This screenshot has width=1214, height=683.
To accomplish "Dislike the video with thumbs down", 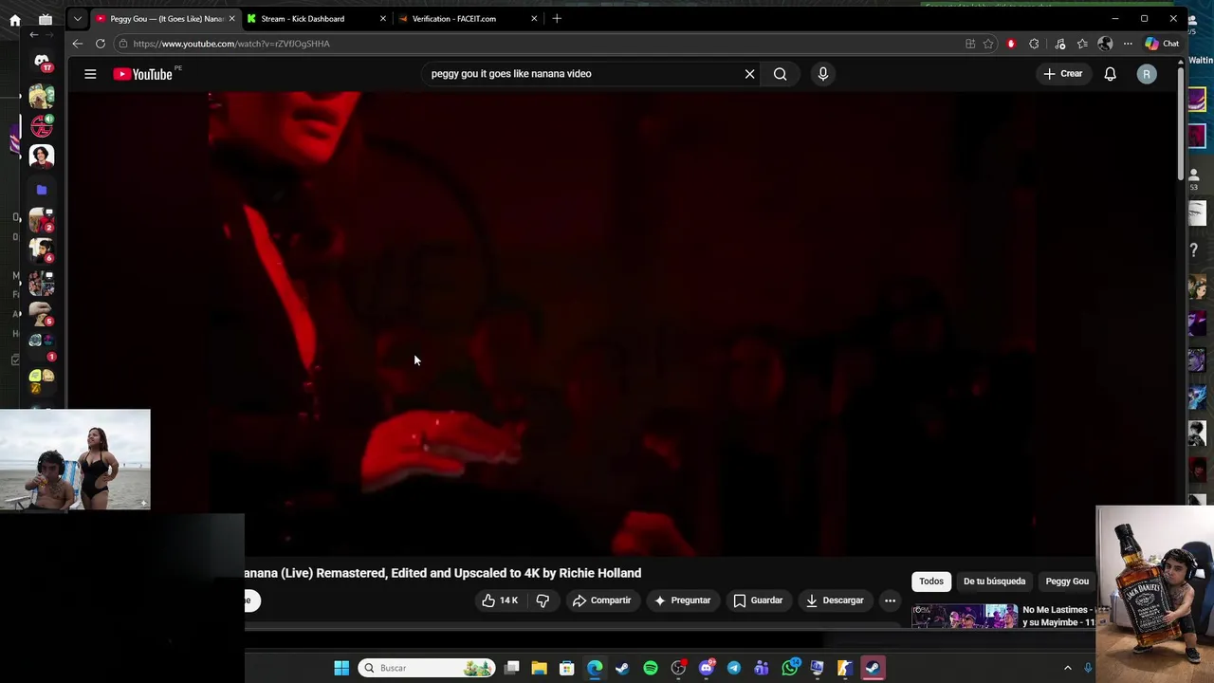I will [x=543, y=600].
